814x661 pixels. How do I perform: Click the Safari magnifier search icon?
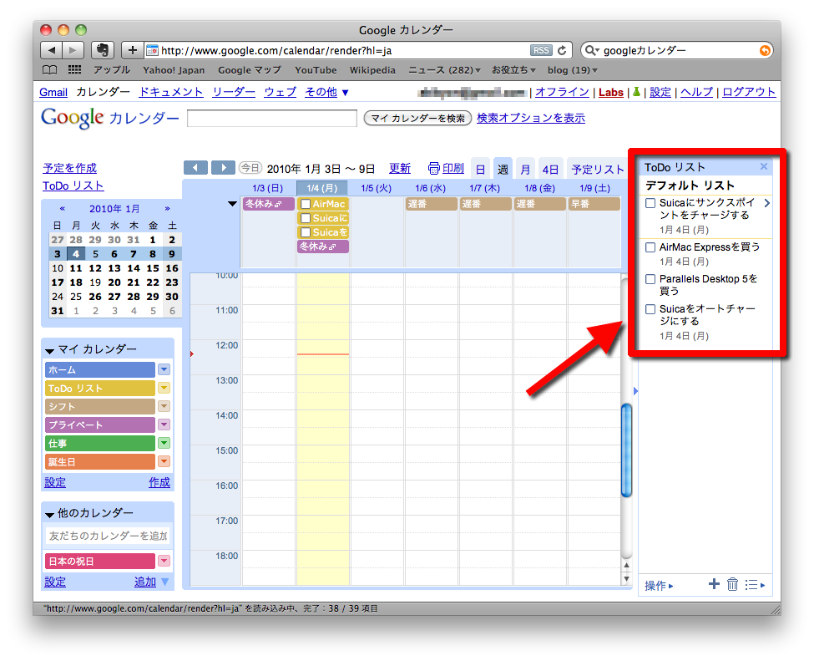tap(591, 50)
